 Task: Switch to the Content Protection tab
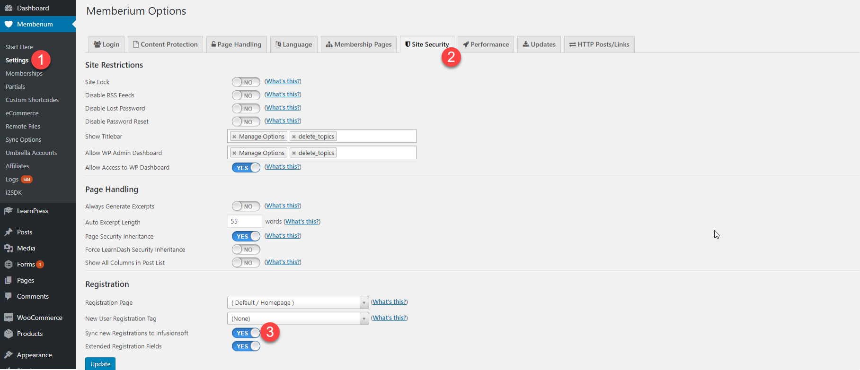click(166, 44)
